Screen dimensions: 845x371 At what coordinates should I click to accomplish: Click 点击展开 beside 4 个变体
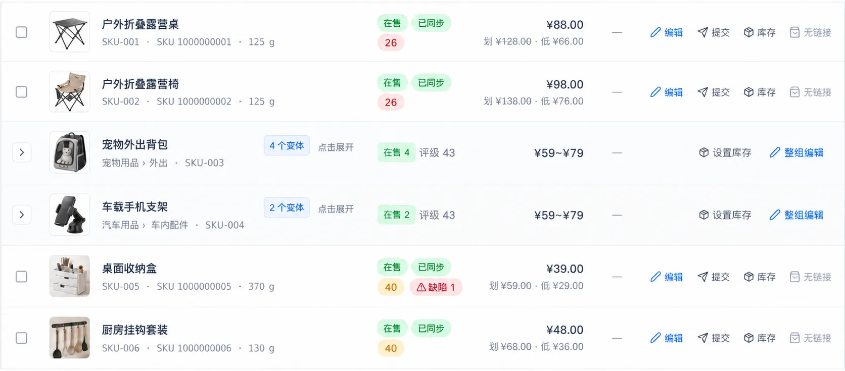336,147
